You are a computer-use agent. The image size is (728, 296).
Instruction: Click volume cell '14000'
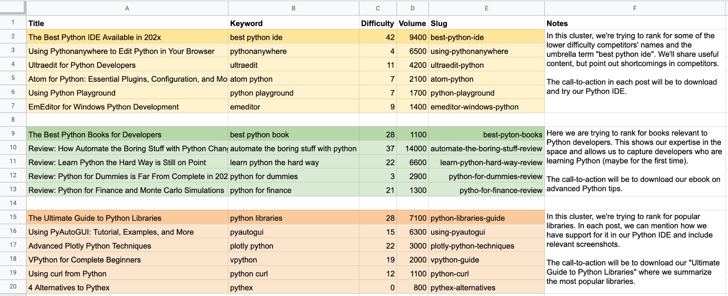coord(412,148)
